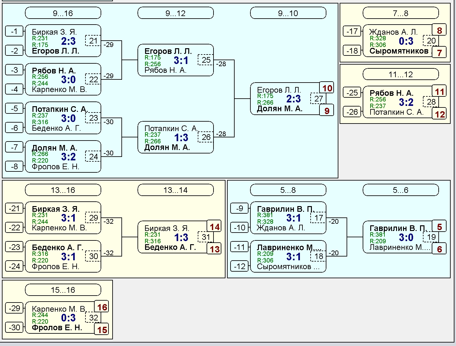Select match number 20 box
Viewport: 456px width, 346px height.
(431, 41)
